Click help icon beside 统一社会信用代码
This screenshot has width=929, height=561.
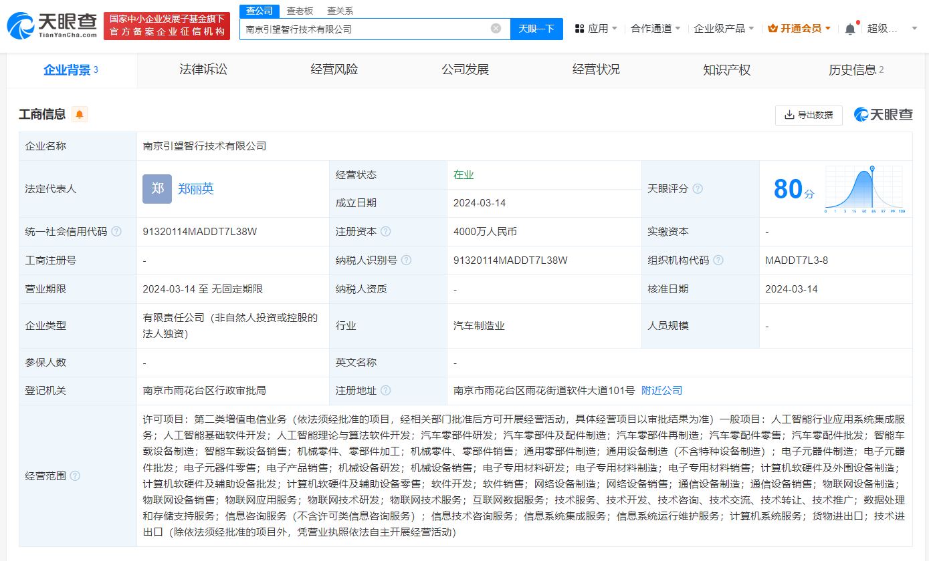(x=116, y=232)
